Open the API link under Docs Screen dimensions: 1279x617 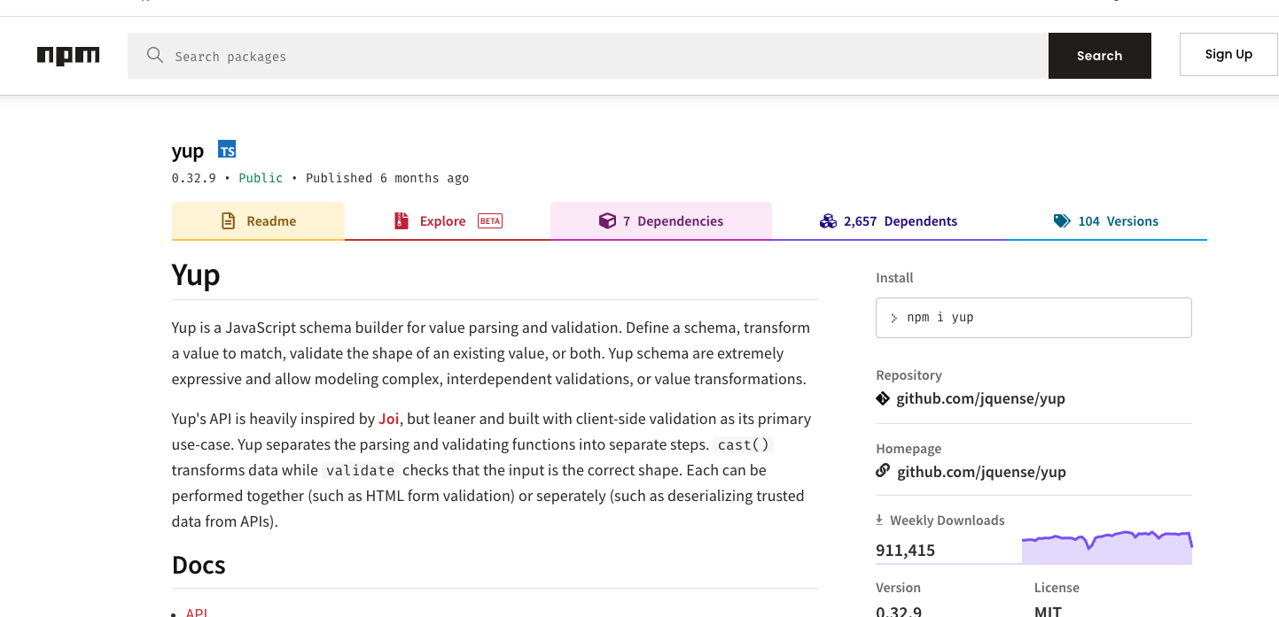(197, 613)
